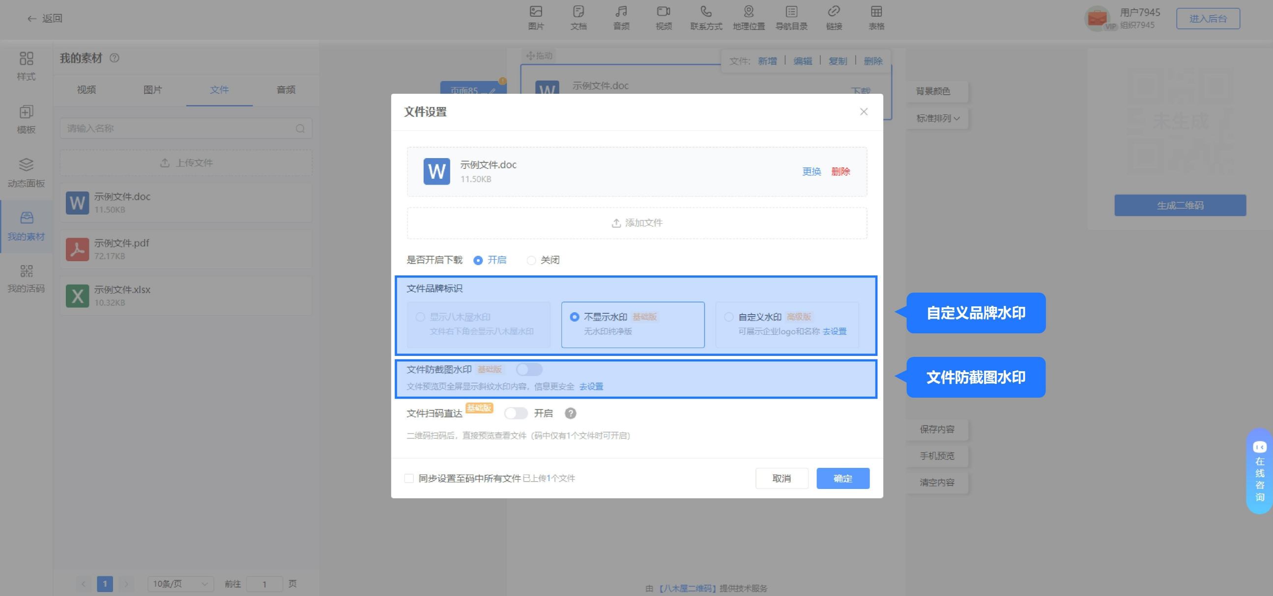1273x596 pixels.
Task: Switch to 音频 materials tab
Action: tap(286, 90)
